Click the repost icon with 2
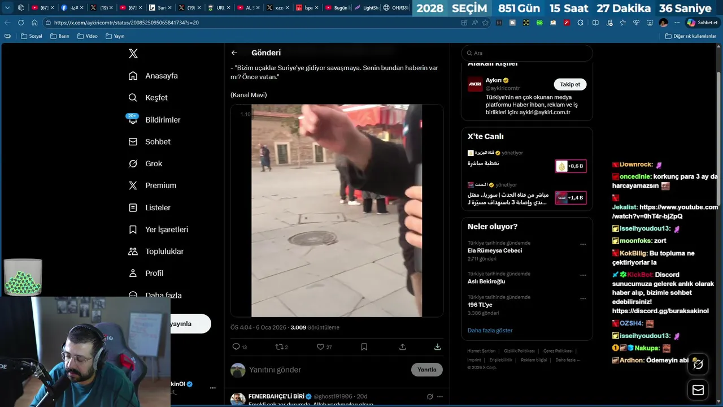Screen dimensions: 723x407 coord(281,347)
